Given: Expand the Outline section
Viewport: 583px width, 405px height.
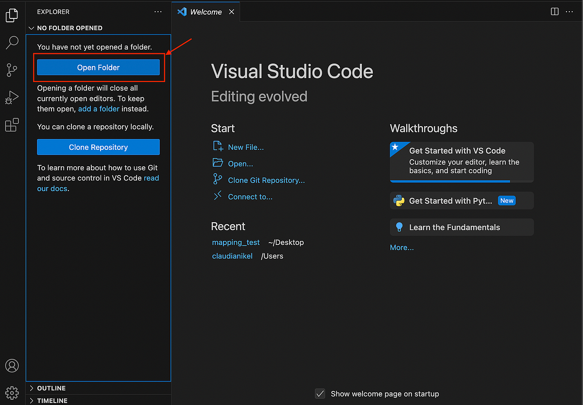Looking at the screenshot, I should [x=32, y=388].
